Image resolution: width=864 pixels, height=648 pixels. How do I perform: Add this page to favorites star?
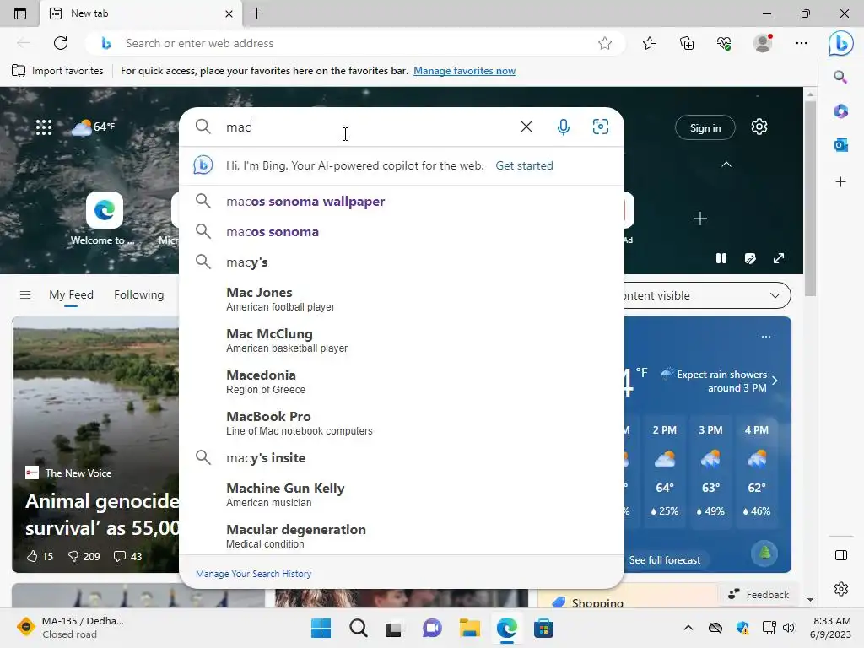[x=605, y=43]
